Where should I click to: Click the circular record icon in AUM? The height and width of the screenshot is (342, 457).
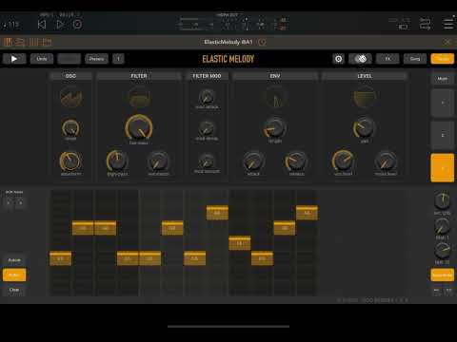77,25
